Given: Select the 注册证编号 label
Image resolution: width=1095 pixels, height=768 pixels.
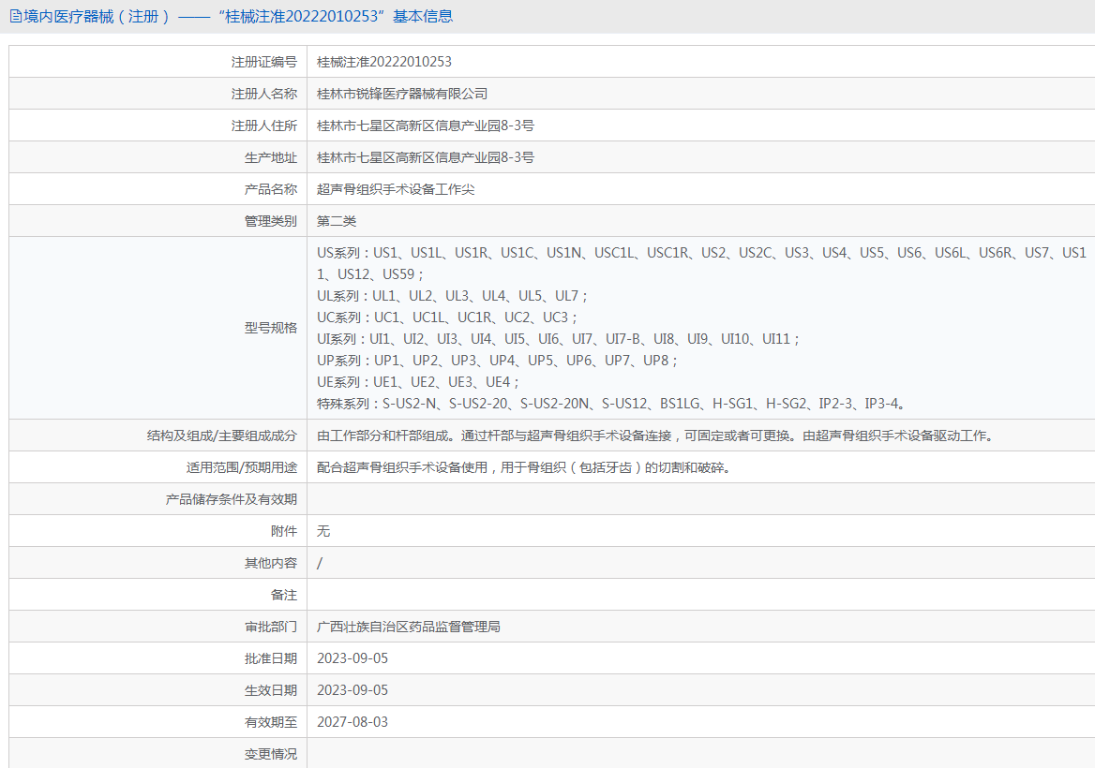Looking at the screenshot, I should point(264,62).
